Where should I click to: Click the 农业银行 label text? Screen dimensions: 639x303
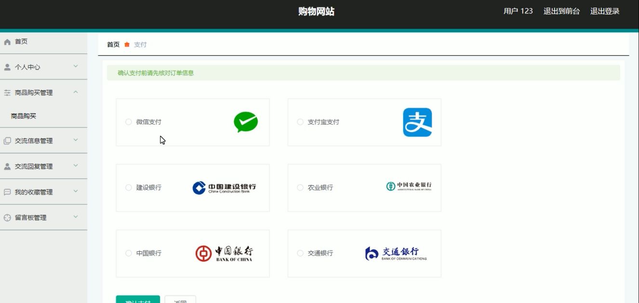click(x=320, y=187)
